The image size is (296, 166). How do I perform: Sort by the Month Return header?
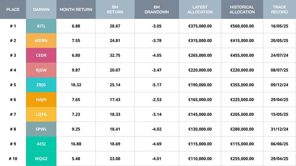[x=76, y=9]
